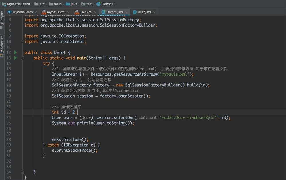Image resolution: width=286 pixels, height=180 pixels.
Task: Click fold end marker at line 34
Action: coord(22,172)
